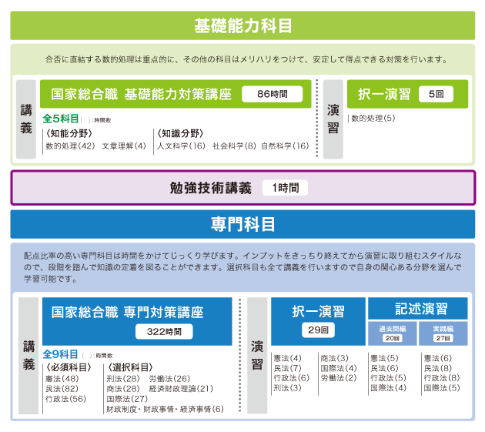Select the 記述演習 heading
This screenshot has width=485, height=432.
[x=421, y=308]
